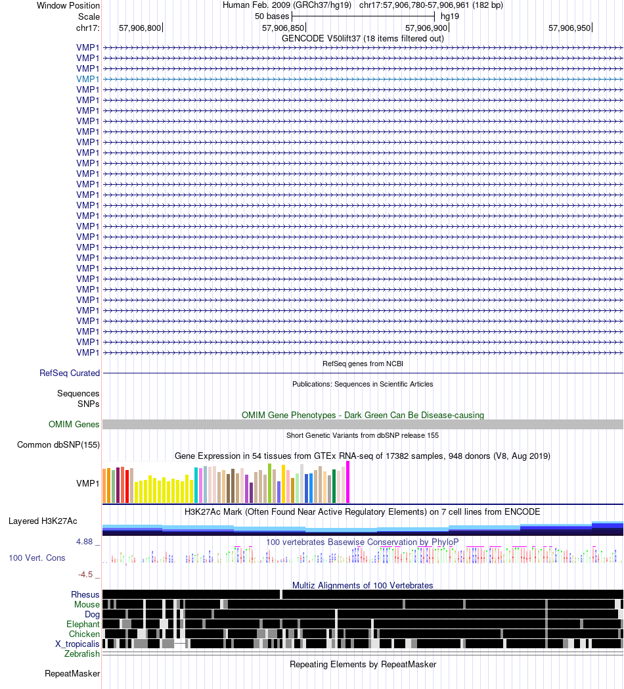Click the 'Short Genetic Variants from dbSNP release 155' title
The width and height of the screenshot is (624, 689).
363,435
